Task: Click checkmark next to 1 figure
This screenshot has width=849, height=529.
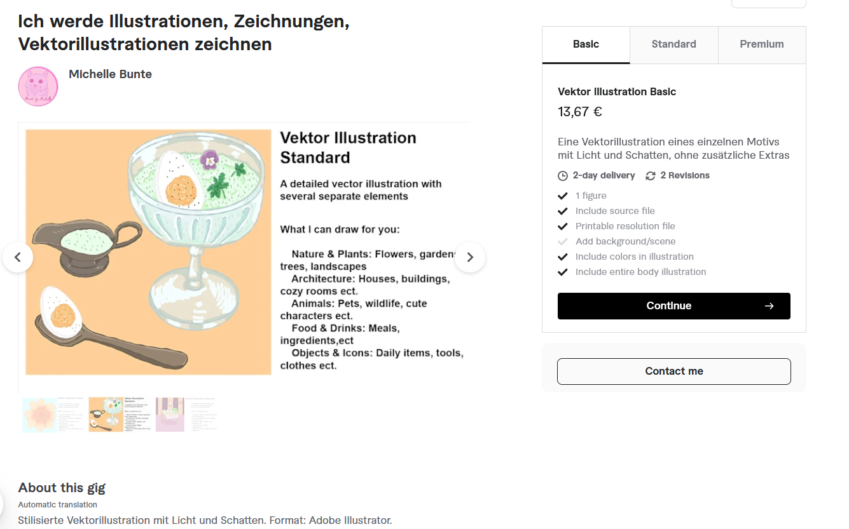Action: pos(563,196)
